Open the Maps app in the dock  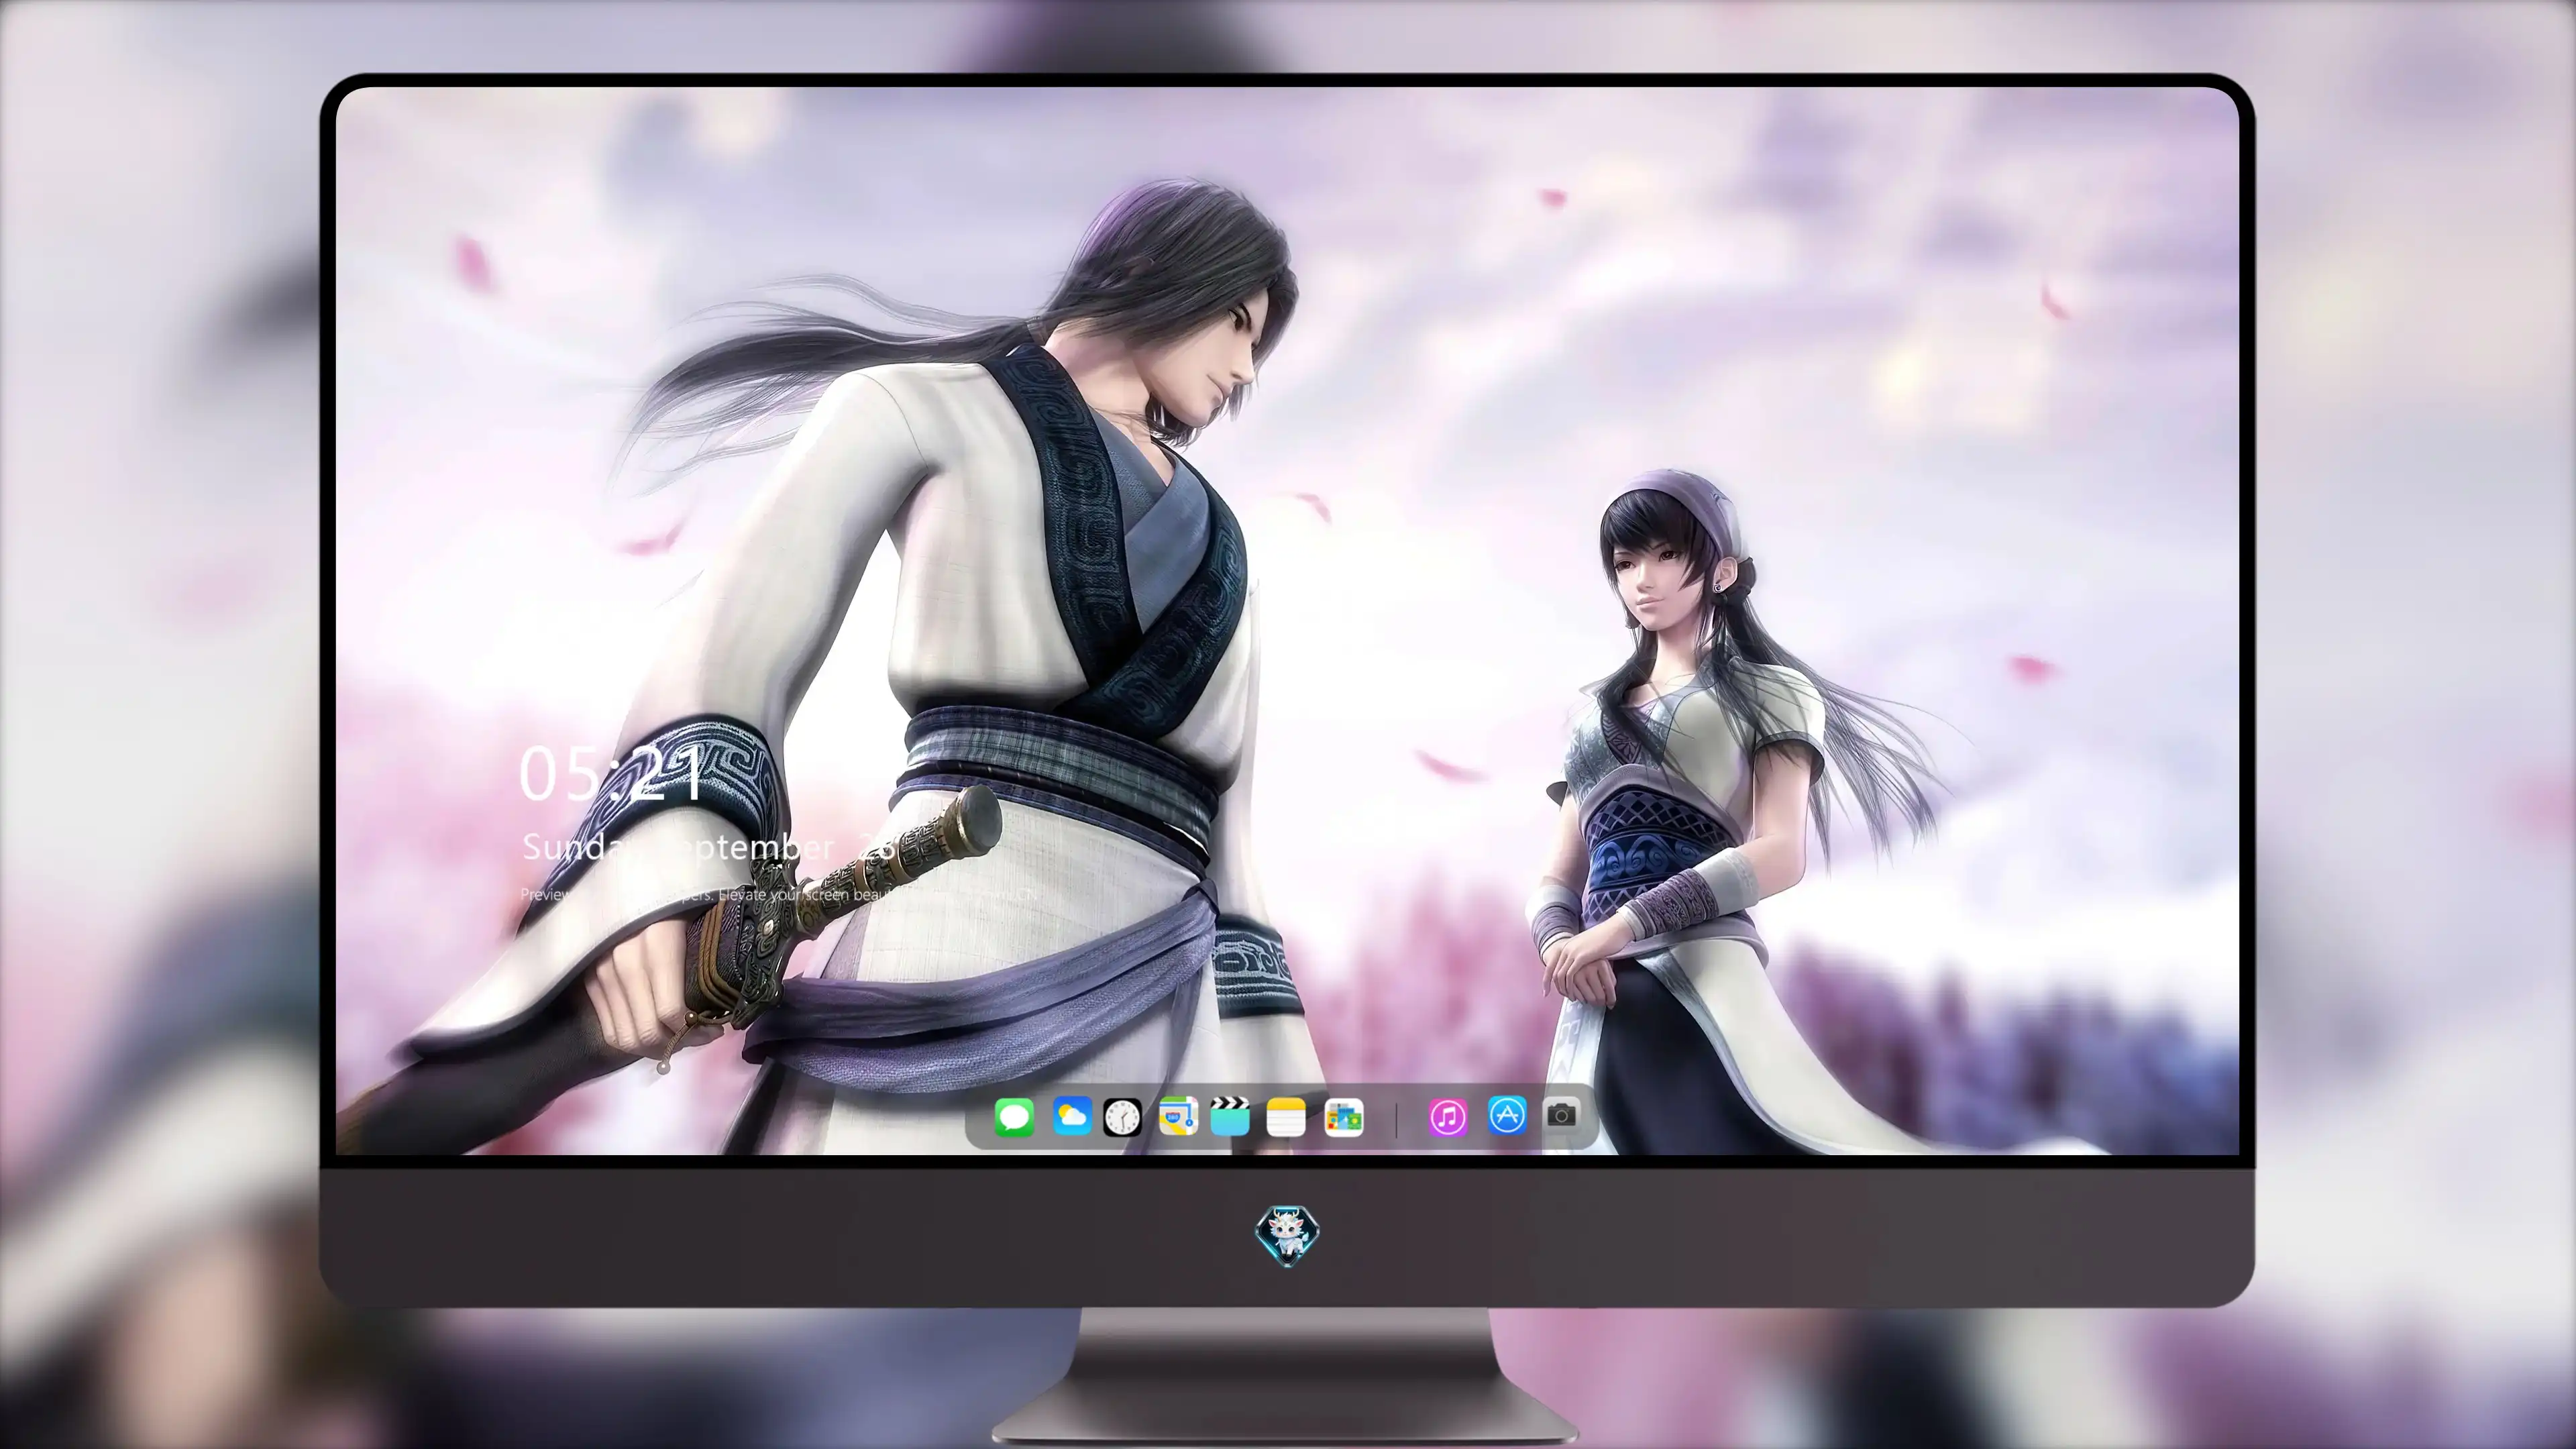pyautogui.click(x=1178, y=1116)
